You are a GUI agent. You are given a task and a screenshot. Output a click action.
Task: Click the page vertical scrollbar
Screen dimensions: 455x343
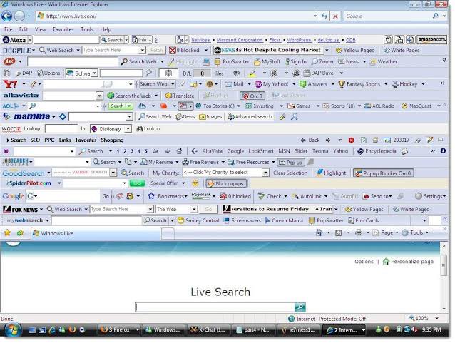pyautogui.click(x=444, y=276)
